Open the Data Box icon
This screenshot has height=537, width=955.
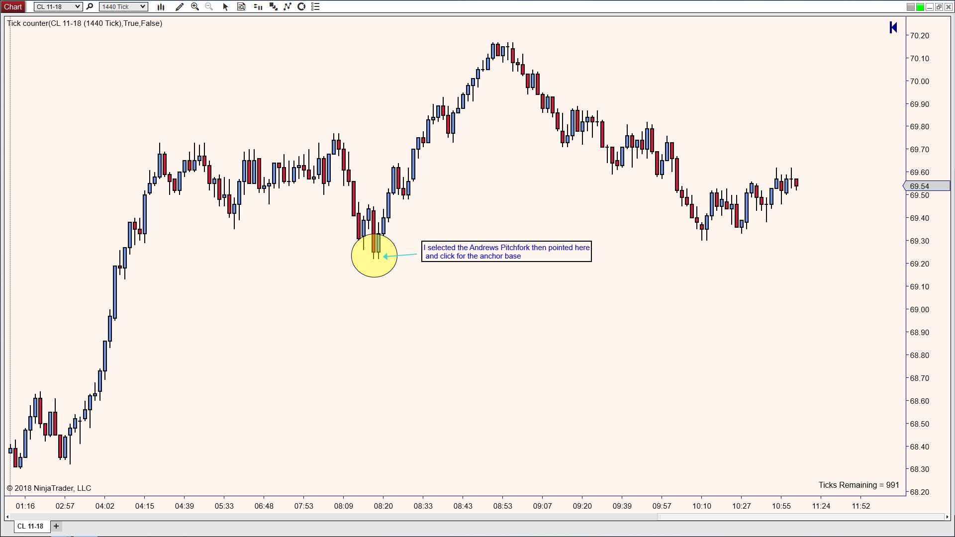241,6
